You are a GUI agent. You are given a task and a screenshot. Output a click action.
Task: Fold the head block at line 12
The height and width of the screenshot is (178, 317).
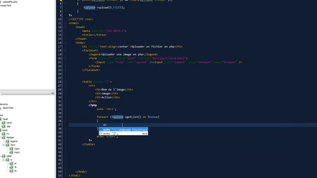point(65,27)
